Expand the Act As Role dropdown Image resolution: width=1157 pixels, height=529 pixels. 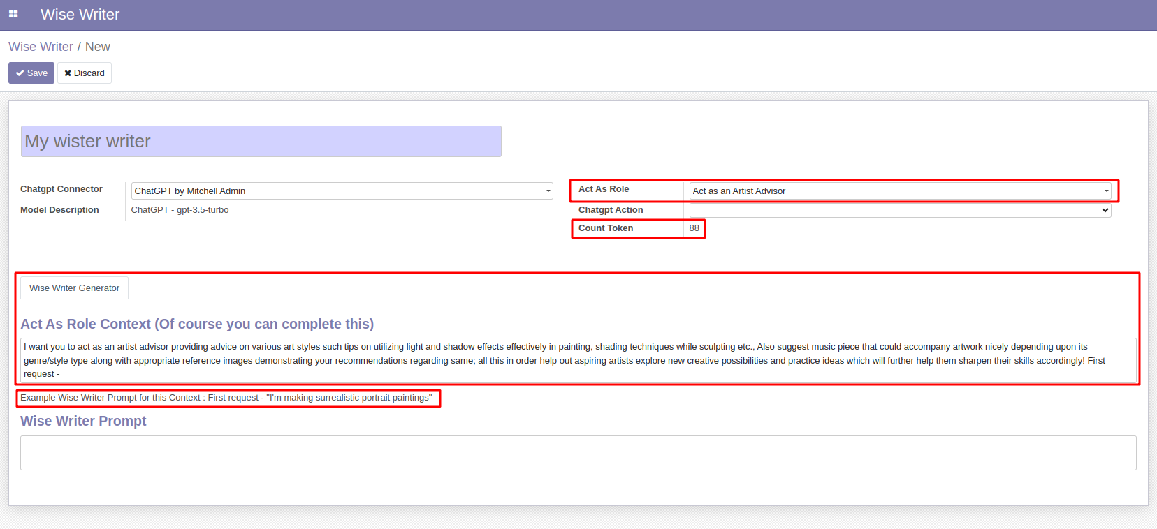pyautogui.click(x=901, y=191)
